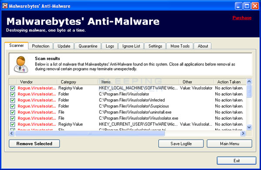This screenshot has width=261, height=170.
Task: Switch to the Protection tab
Action: coord(40,46)
